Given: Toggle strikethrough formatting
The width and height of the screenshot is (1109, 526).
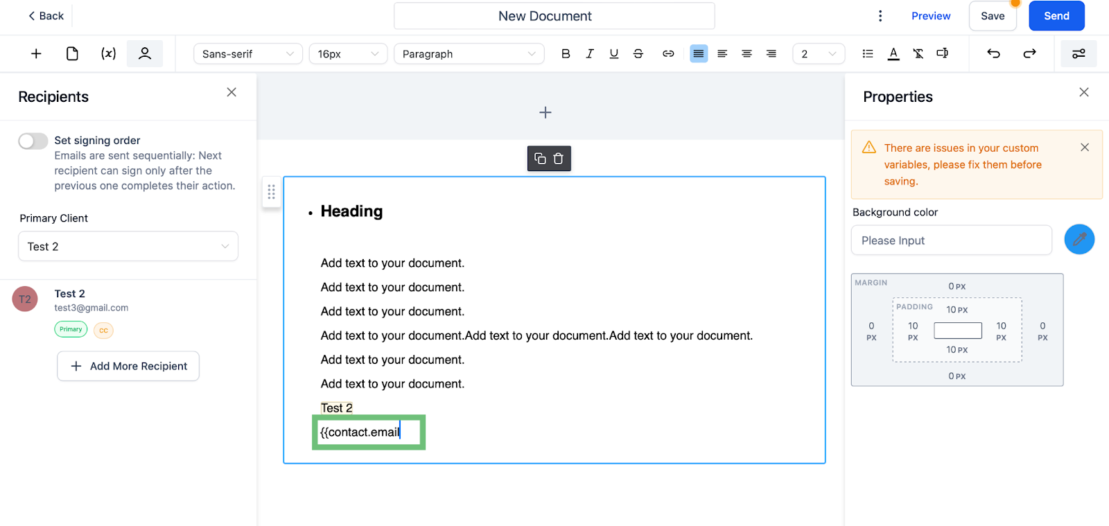Looking at the screenshot, I should click(x=638, y=53).
